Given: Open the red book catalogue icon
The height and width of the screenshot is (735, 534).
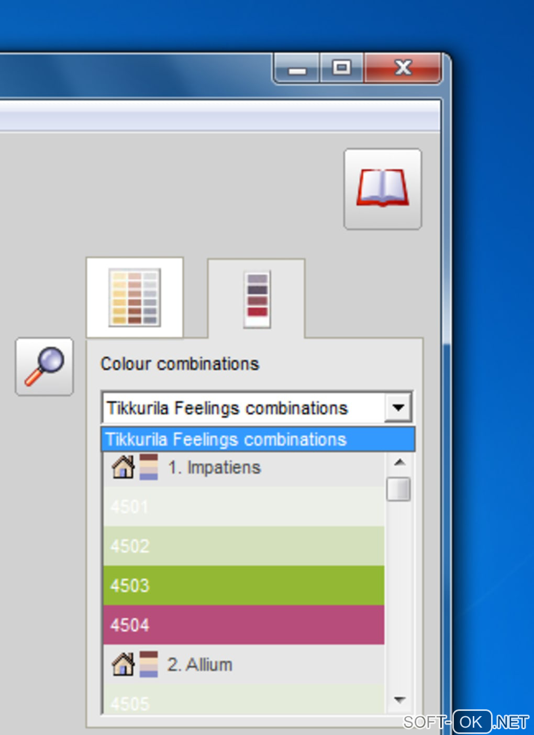Looking at the screenshot, I should coord(383,189).
